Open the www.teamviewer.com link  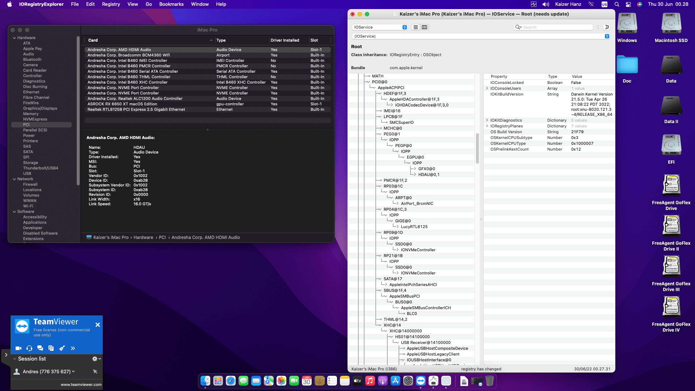[x=81, y=384]
